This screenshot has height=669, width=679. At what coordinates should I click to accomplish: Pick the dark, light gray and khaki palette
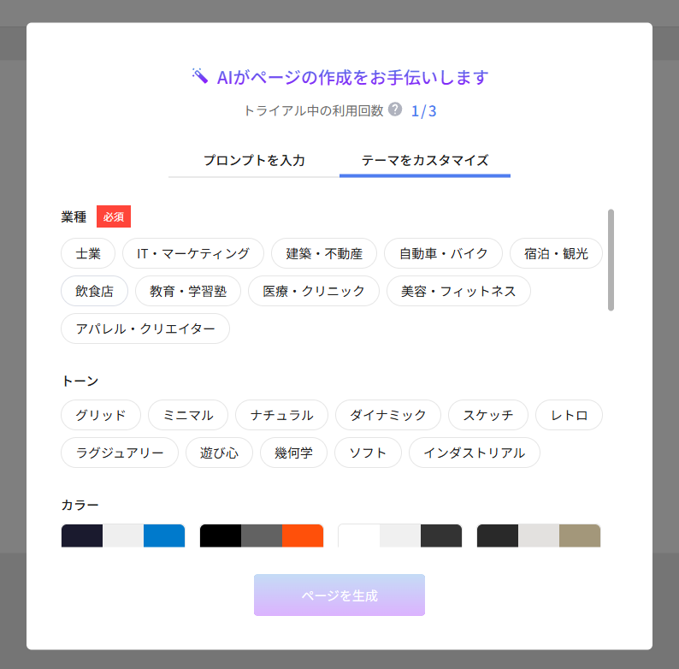[539, 536]
